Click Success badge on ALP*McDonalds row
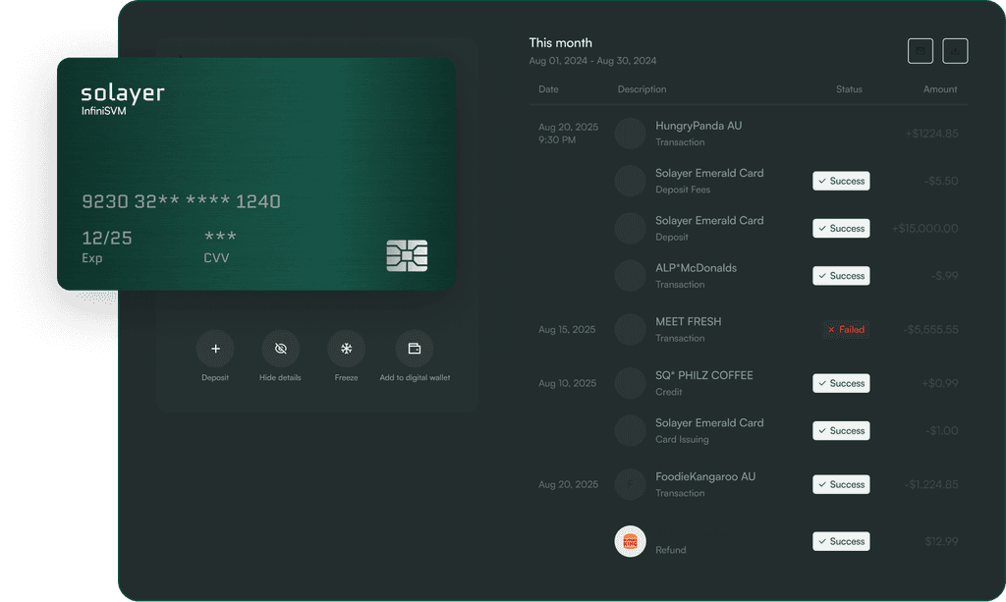 (x=841, y=276)
